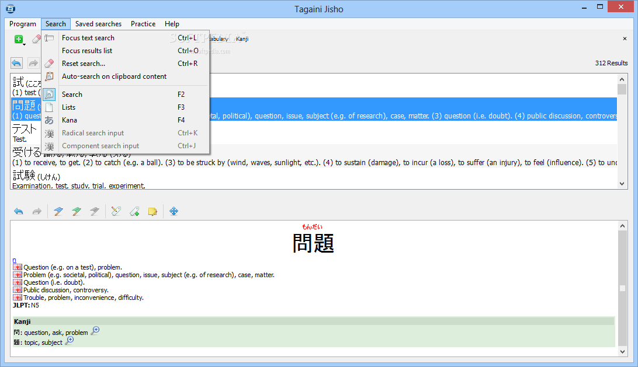Follow the blue 'n' part-of-speech link

[14, 260]
